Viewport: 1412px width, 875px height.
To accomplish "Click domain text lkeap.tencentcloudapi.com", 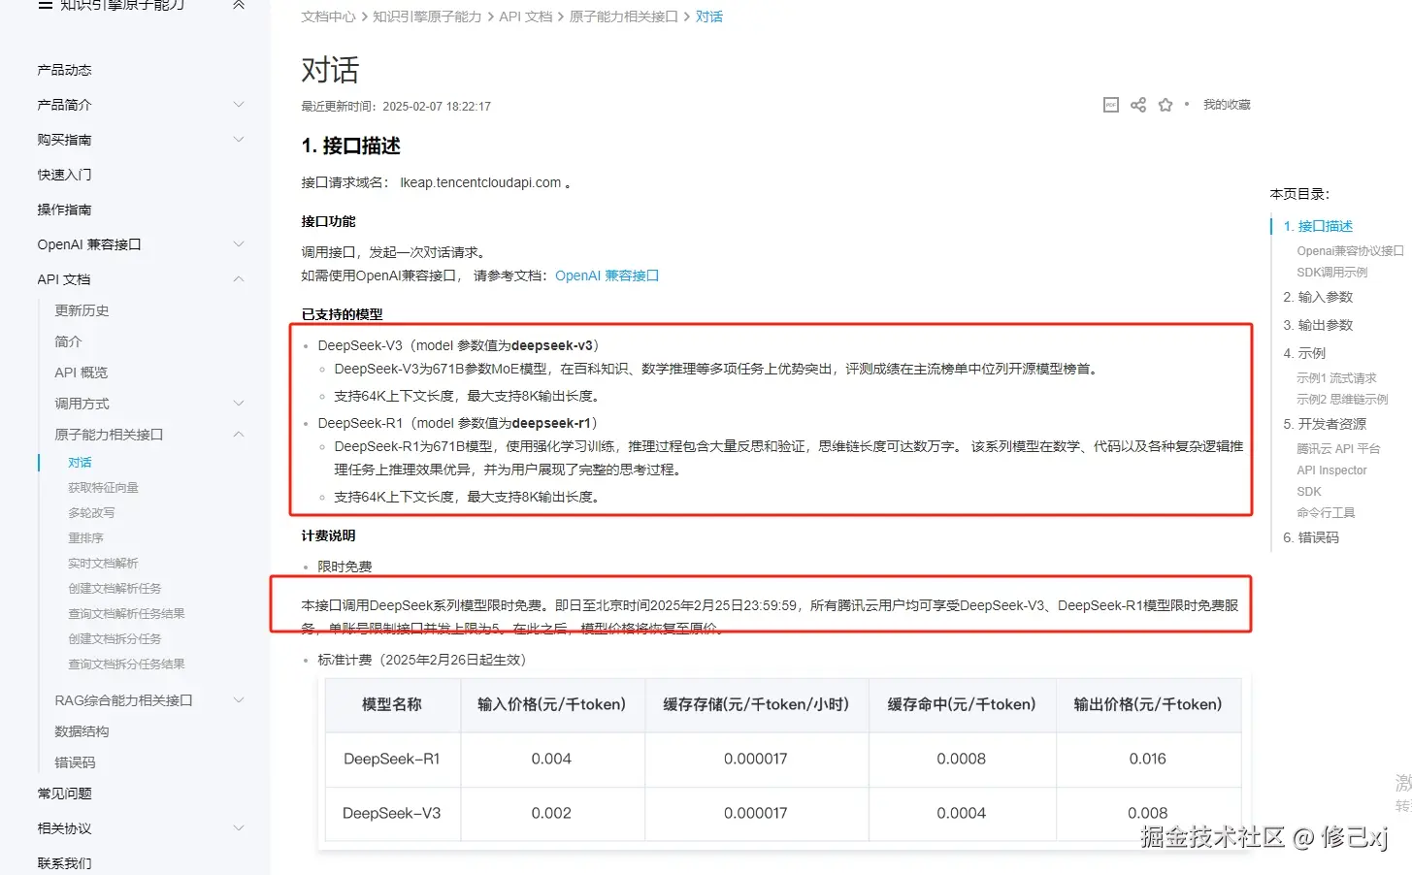I will pos(480,182).
